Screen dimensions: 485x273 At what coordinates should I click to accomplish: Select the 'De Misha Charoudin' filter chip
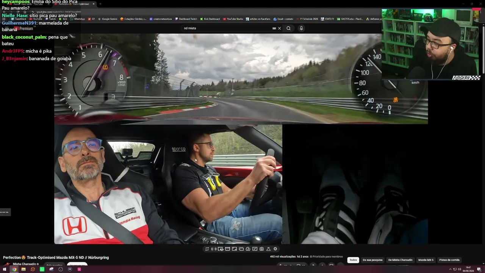400,260
